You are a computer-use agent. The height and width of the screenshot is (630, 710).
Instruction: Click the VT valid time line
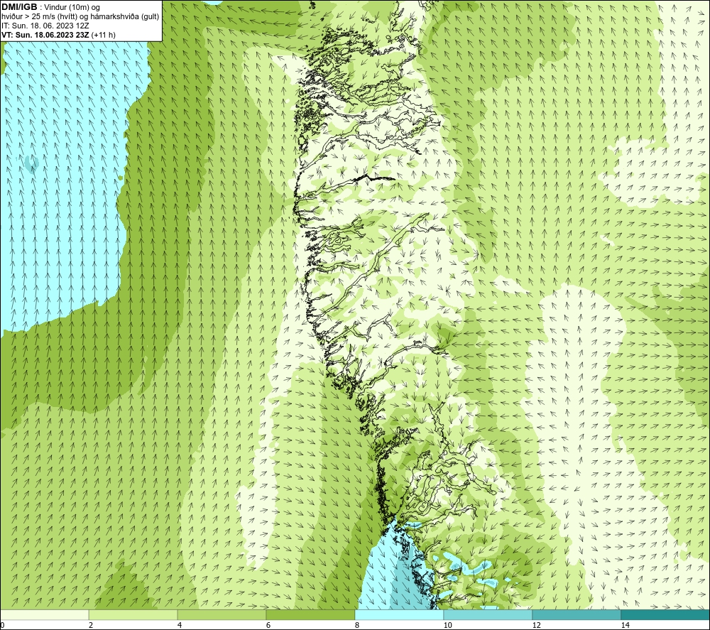coord(58,35)
